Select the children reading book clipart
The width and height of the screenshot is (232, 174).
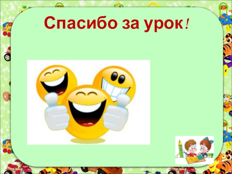(195, 150)
